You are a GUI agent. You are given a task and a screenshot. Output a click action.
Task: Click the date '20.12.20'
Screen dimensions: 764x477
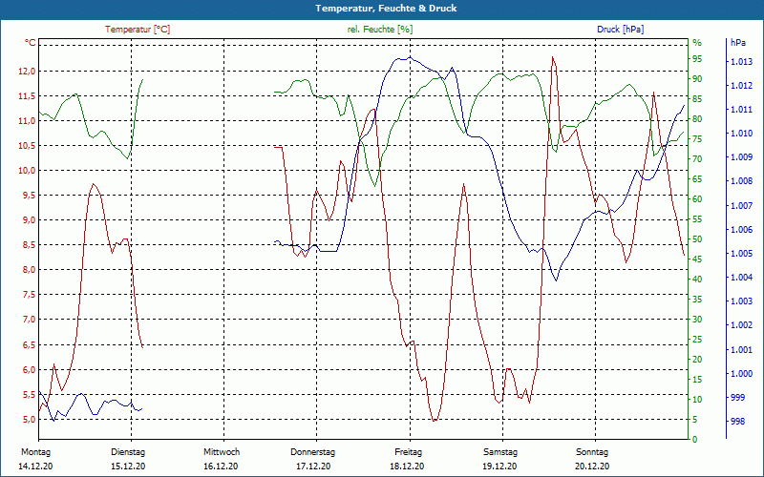pos(592,467)
